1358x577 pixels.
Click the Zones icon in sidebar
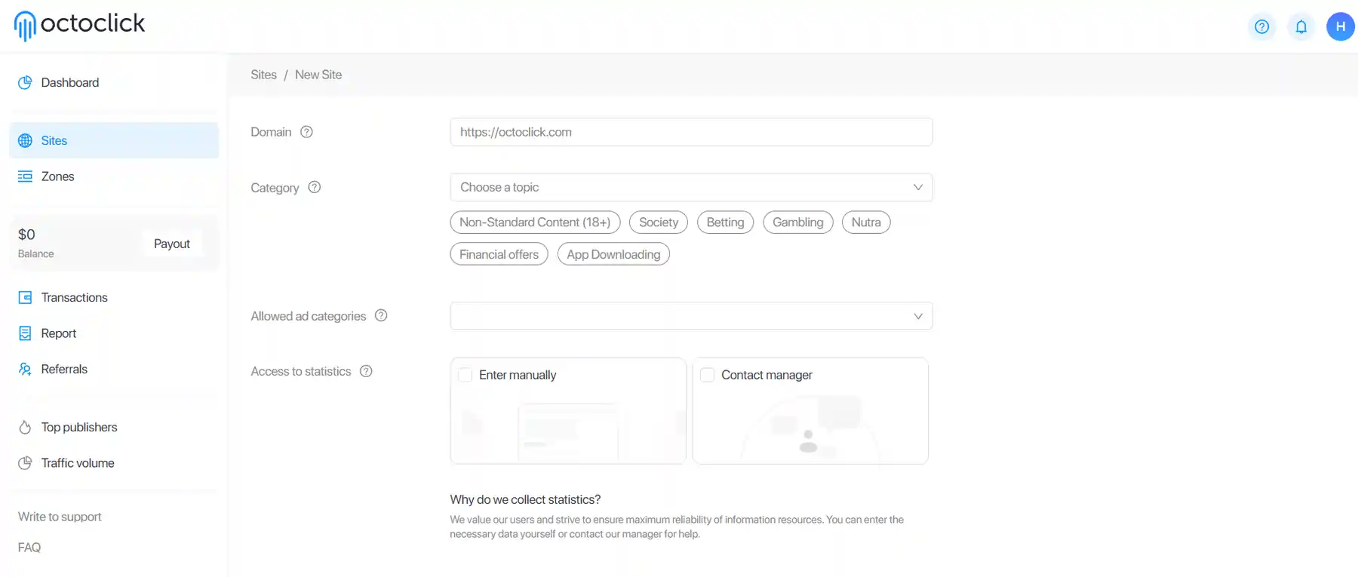click(x=25, y=176)
